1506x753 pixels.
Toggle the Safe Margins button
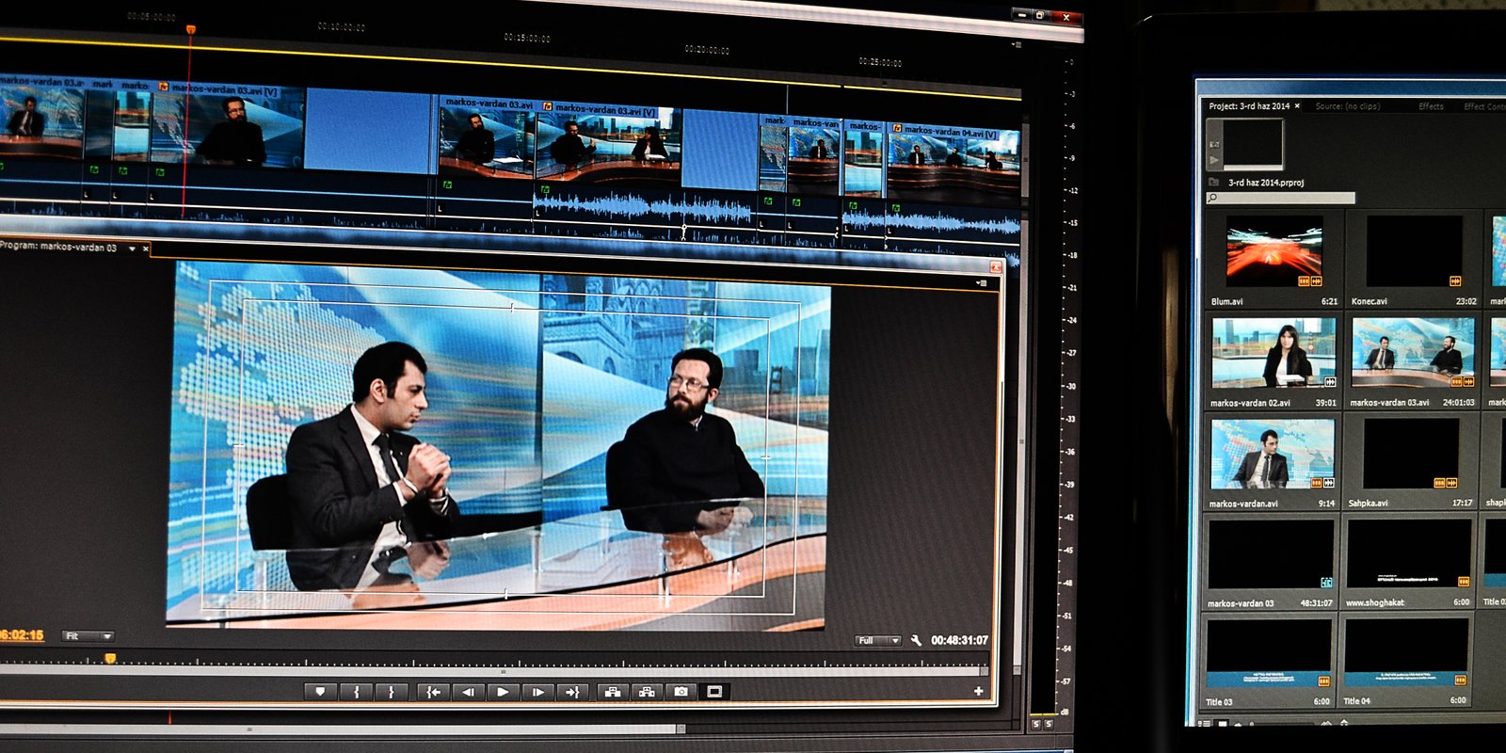(715, 692)
